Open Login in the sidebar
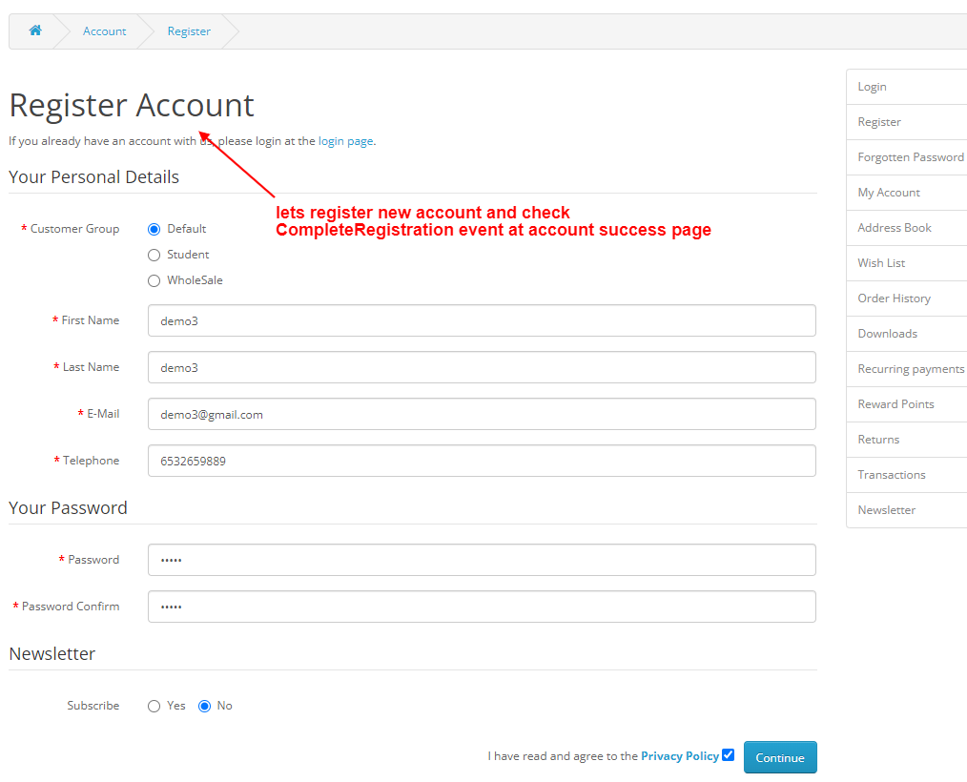Image resolution: width=967 pixels, height=782 pixels. click(x=907, y=87)
